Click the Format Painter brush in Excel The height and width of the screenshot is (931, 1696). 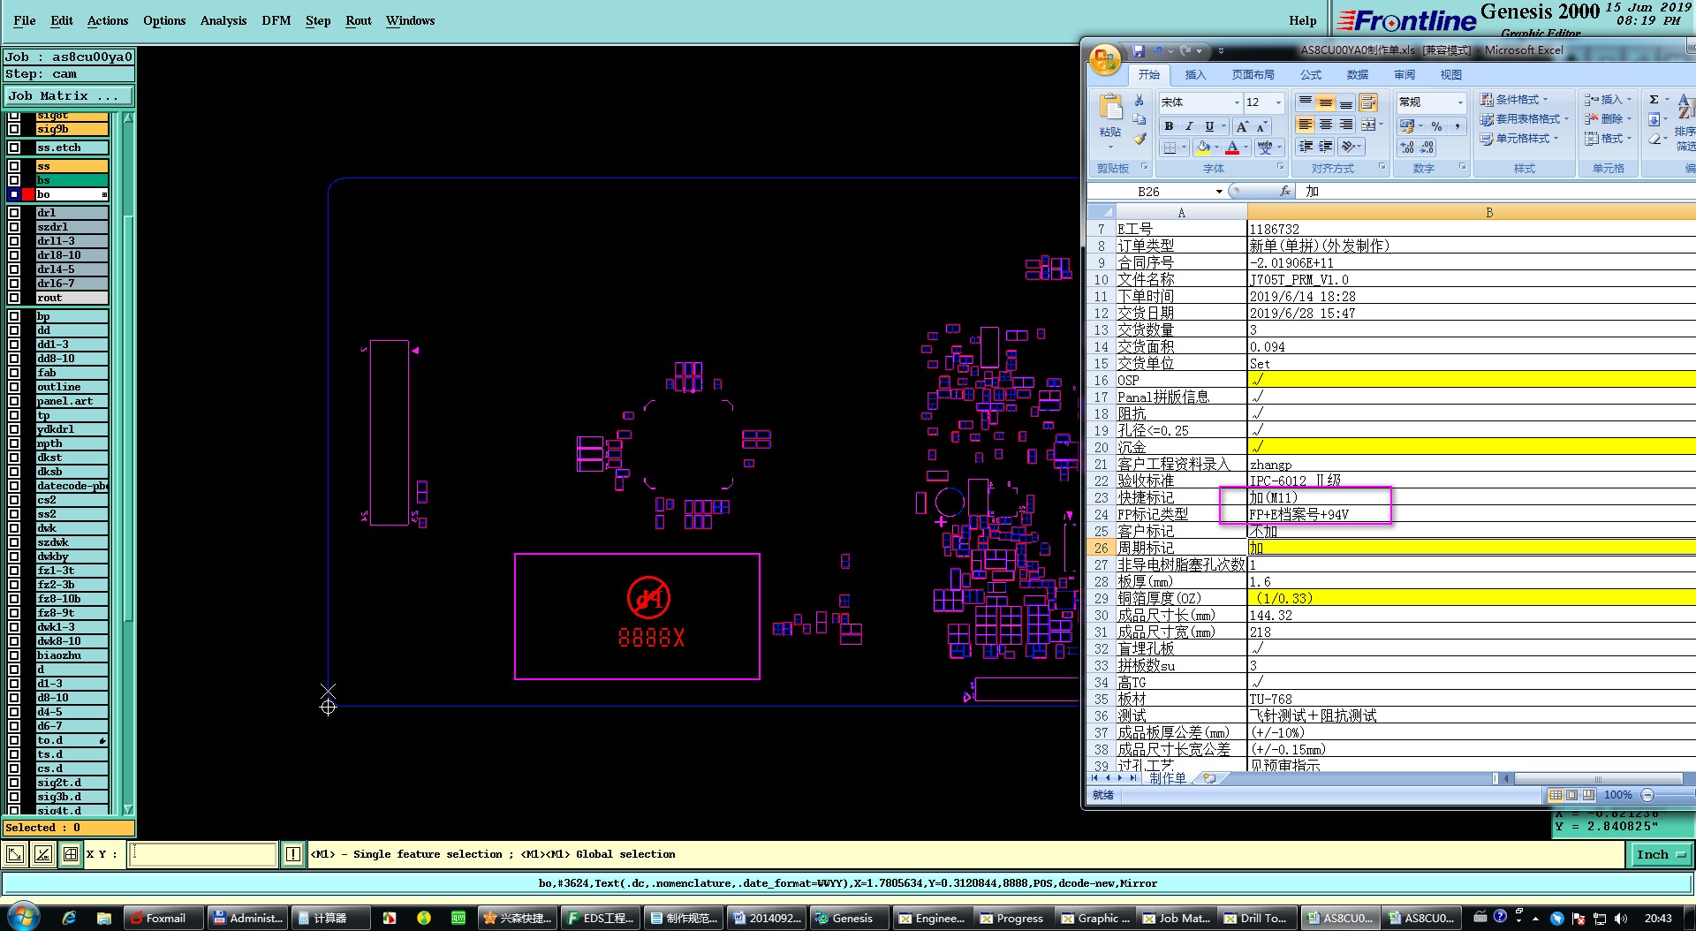(1139, 139)
